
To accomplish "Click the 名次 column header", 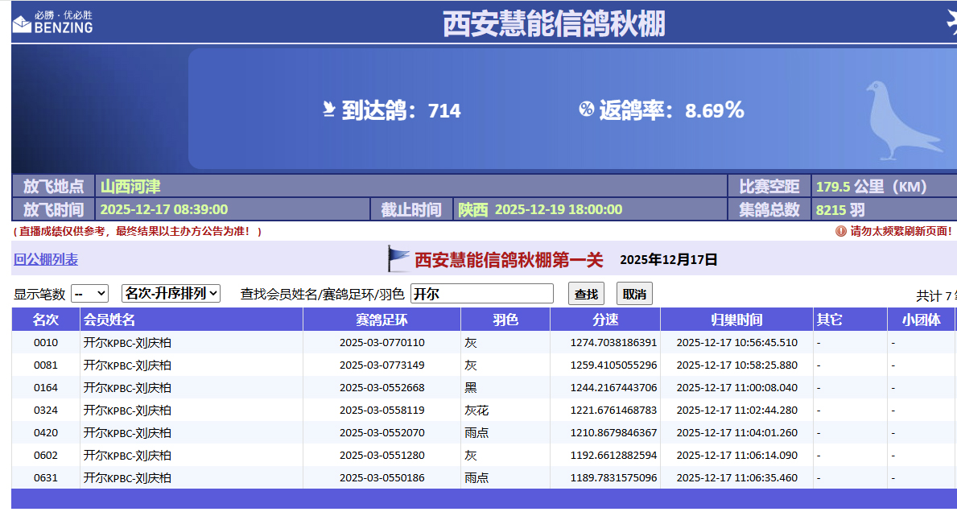I will [45, 320].
